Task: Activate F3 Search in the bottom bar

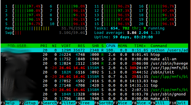Action: tap(48, 103)
